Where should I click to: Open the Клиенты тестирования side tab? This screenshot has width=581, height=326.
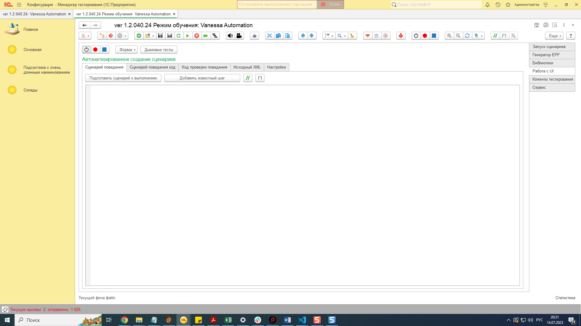(x=552, y=79)
